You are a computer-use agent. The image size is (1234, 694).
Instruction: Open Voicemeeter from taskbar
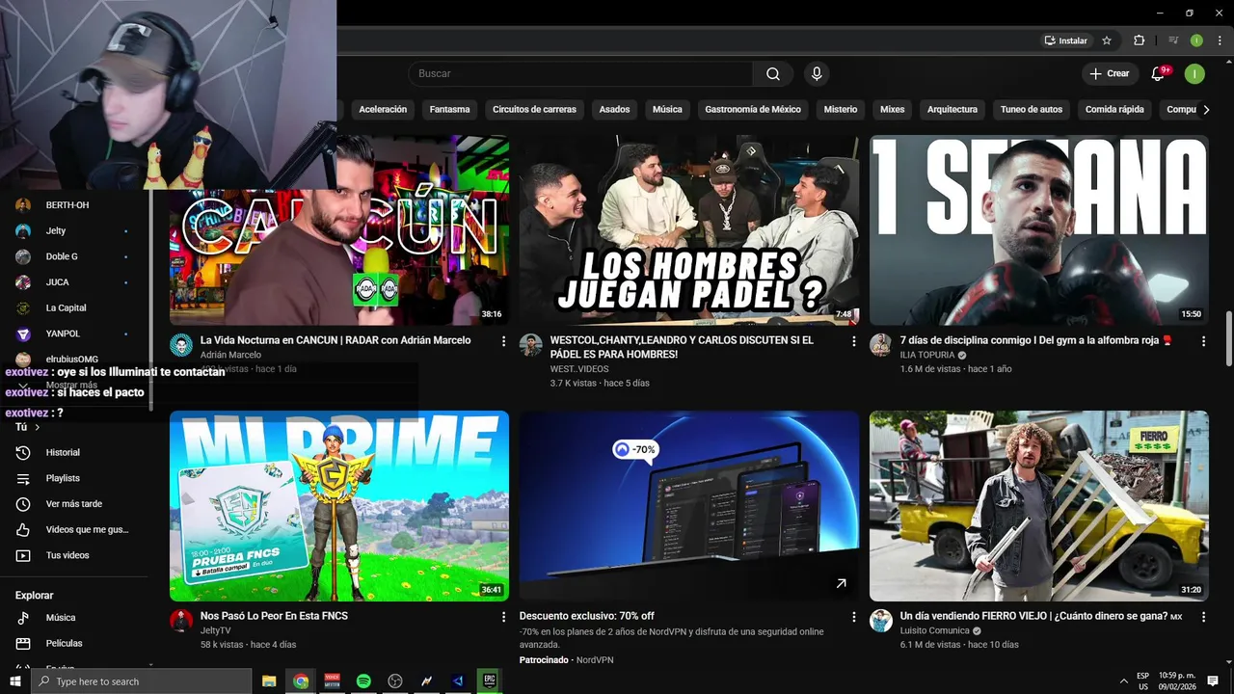333,681
